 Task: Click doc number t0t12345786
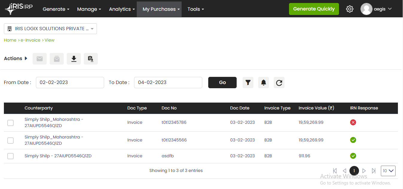point(174,122)
